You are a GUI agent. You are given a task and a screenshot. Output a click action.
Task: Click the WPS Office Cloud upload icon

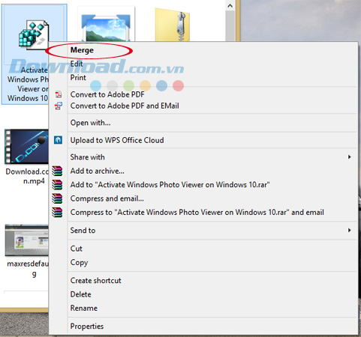(x=58, y=140)
